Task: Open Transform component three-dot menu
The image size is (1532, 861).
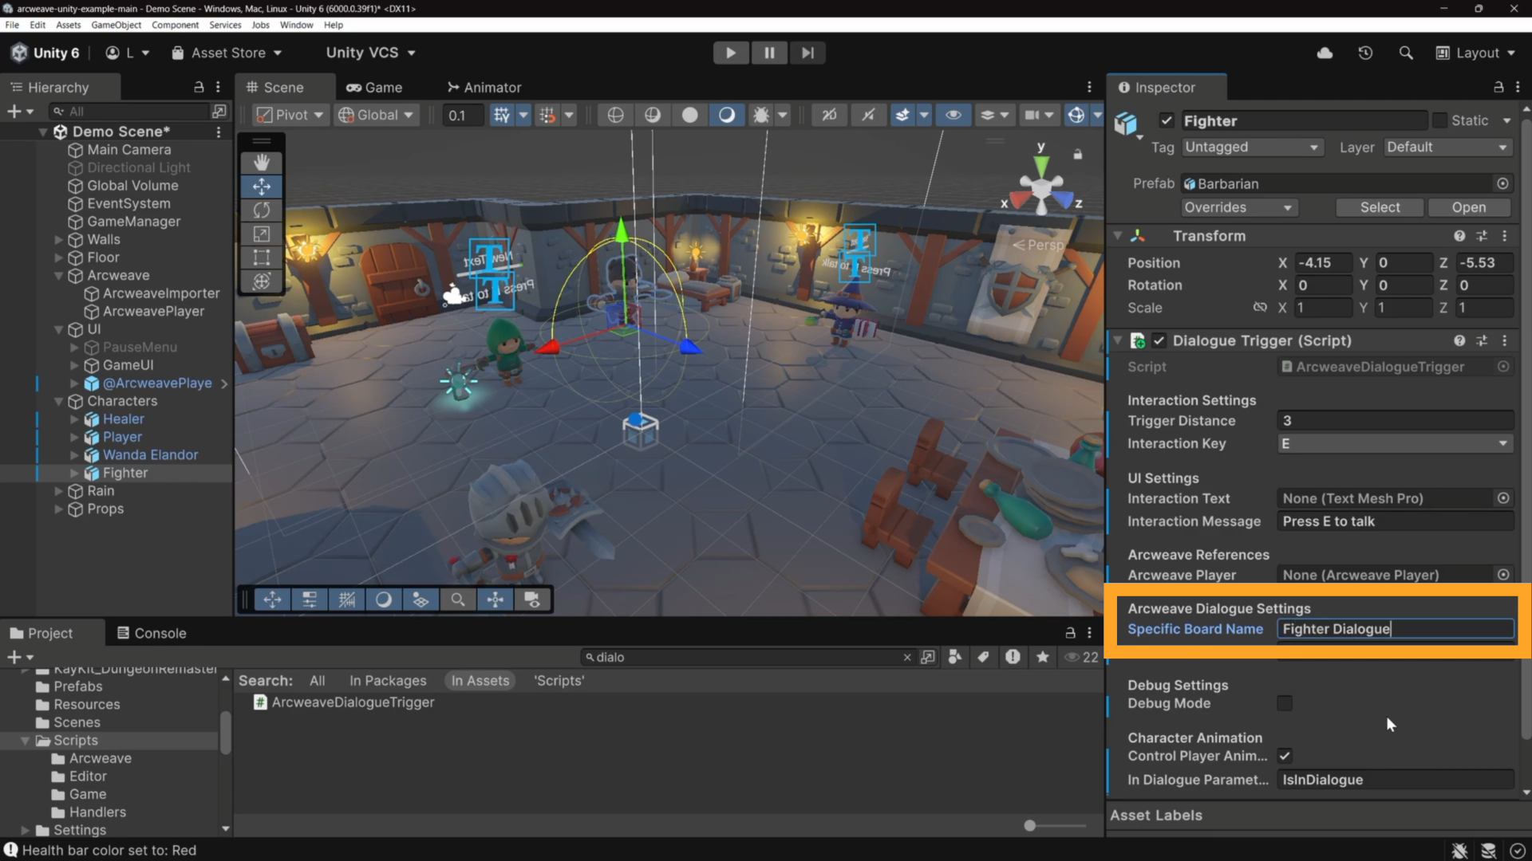Action: click(1505, 236)
